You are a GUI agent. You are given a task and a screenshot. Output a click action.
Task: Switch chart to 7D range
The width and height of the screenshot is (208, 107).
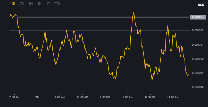click(x=22, y=4)
